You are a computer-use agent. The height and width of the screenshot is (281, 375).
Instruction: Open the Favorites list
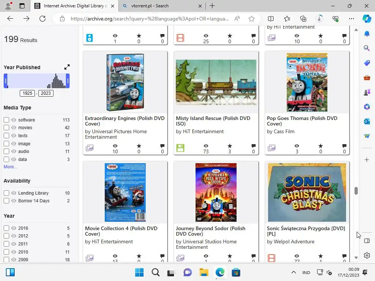point(287,19)
